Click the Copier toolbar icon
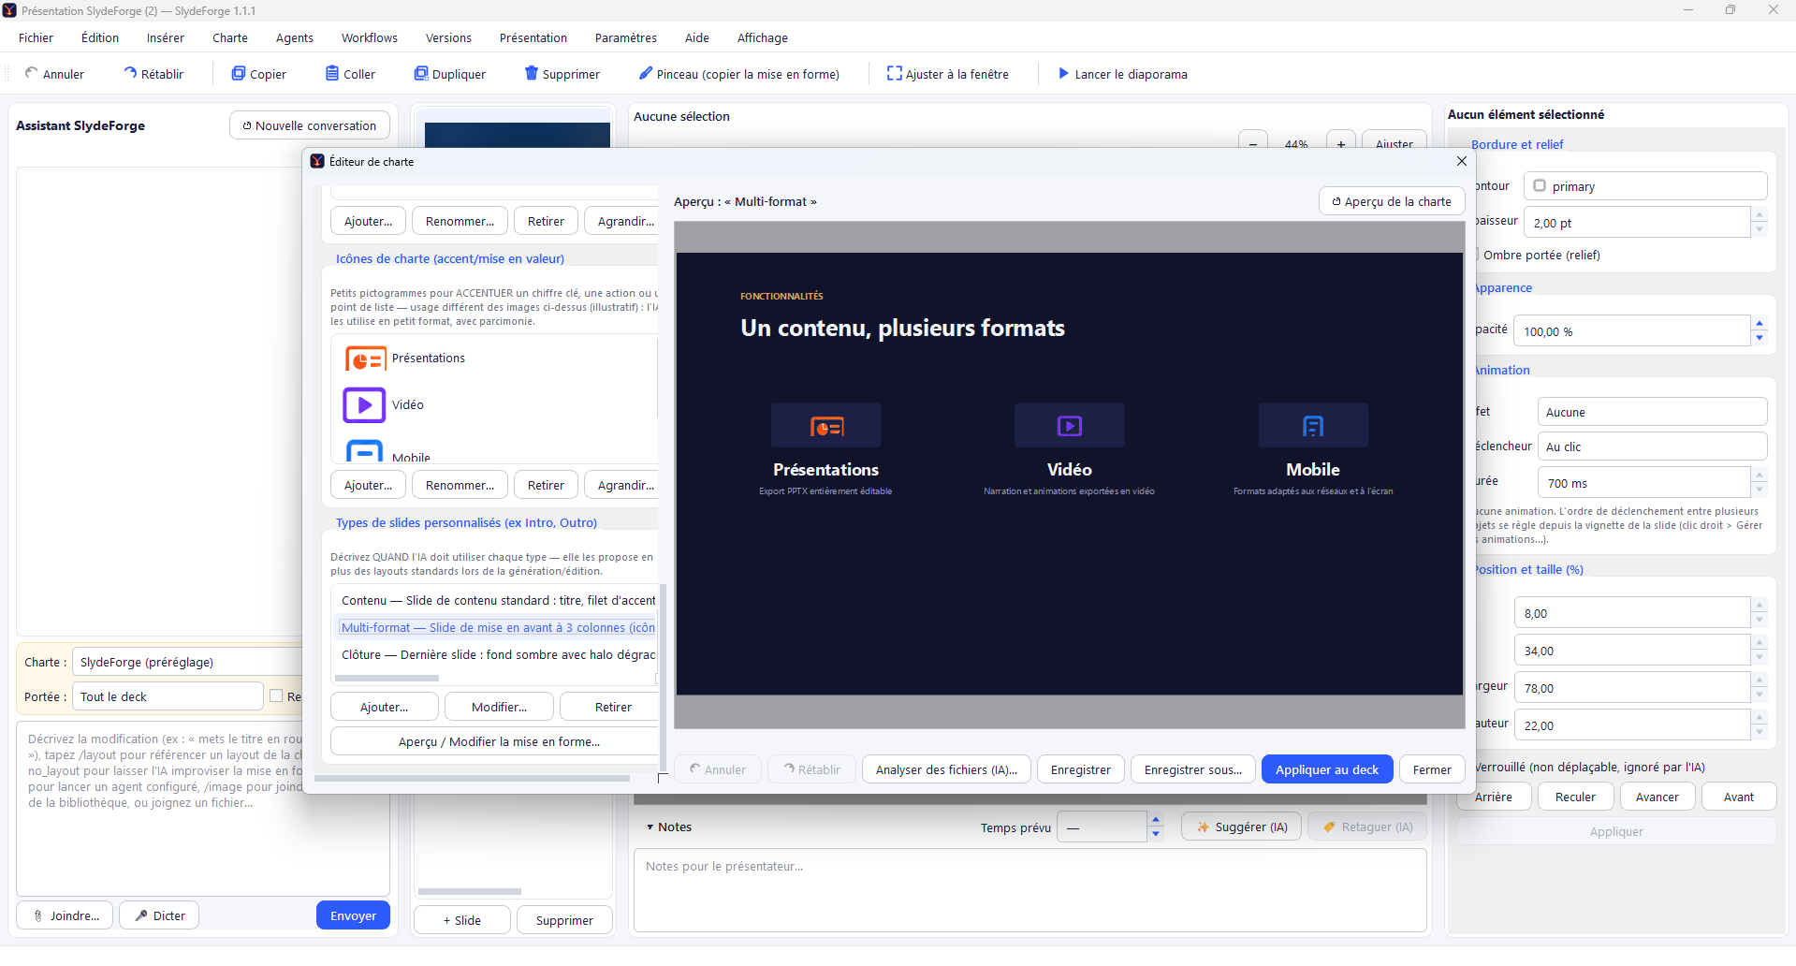The width and height of the screenshot is (1796, 966). pos(239,73)
